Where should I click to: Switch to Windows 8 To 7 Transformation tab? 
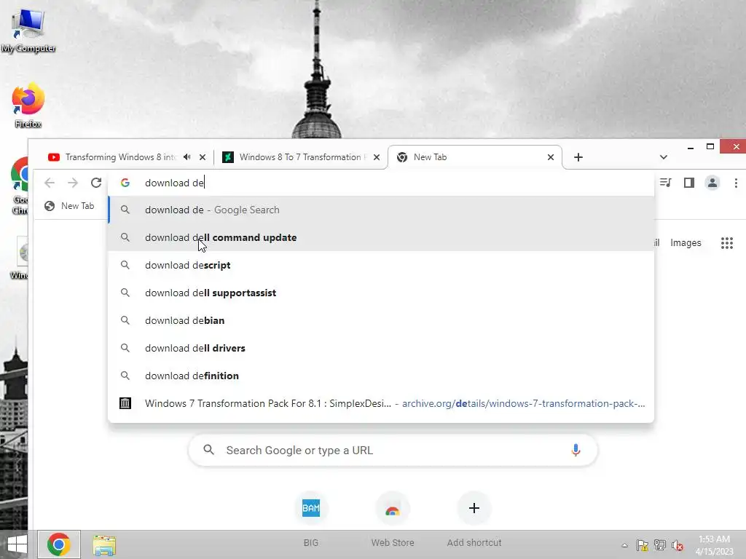coord(299,157)
